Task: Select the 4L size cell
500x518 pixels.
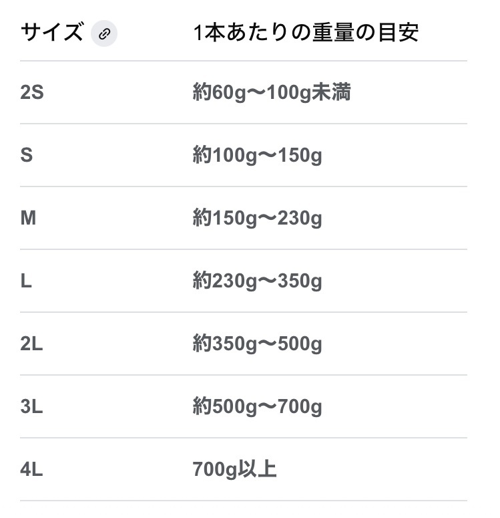Action: tap(32, 470)
